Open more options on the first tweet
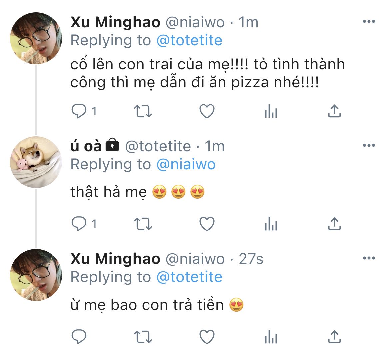Viewport: 390px width, 351px height. click(369, 22)
